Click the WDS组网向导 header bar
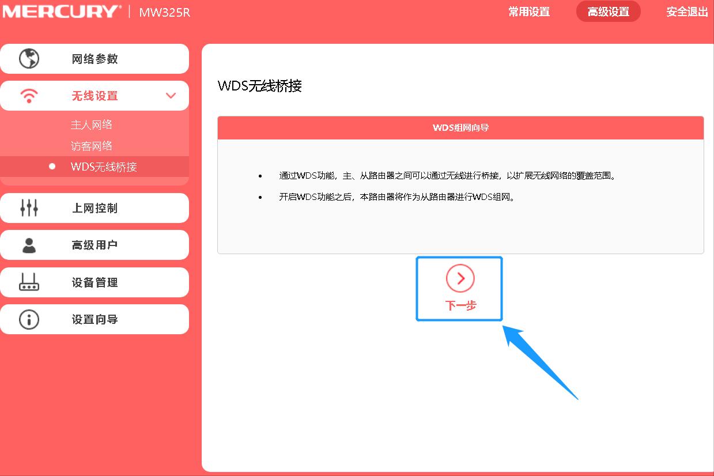Viewport: 714px width, 476px height. click(460, 127)
